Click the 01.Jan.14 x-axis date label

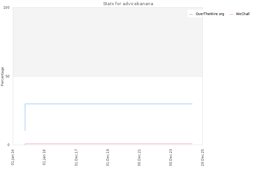[13, 157]
